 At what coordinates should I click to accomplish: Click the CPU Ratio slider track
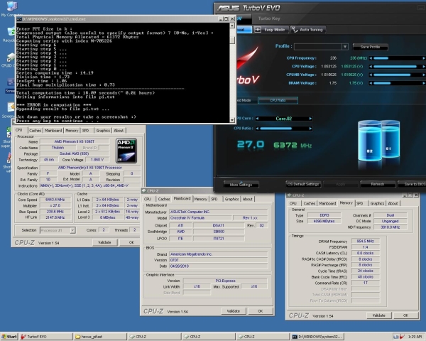283,129
